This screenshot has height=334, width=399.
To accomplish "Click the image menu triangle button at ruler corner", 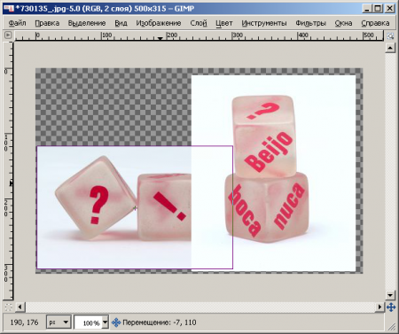I will tap(8, 35).
